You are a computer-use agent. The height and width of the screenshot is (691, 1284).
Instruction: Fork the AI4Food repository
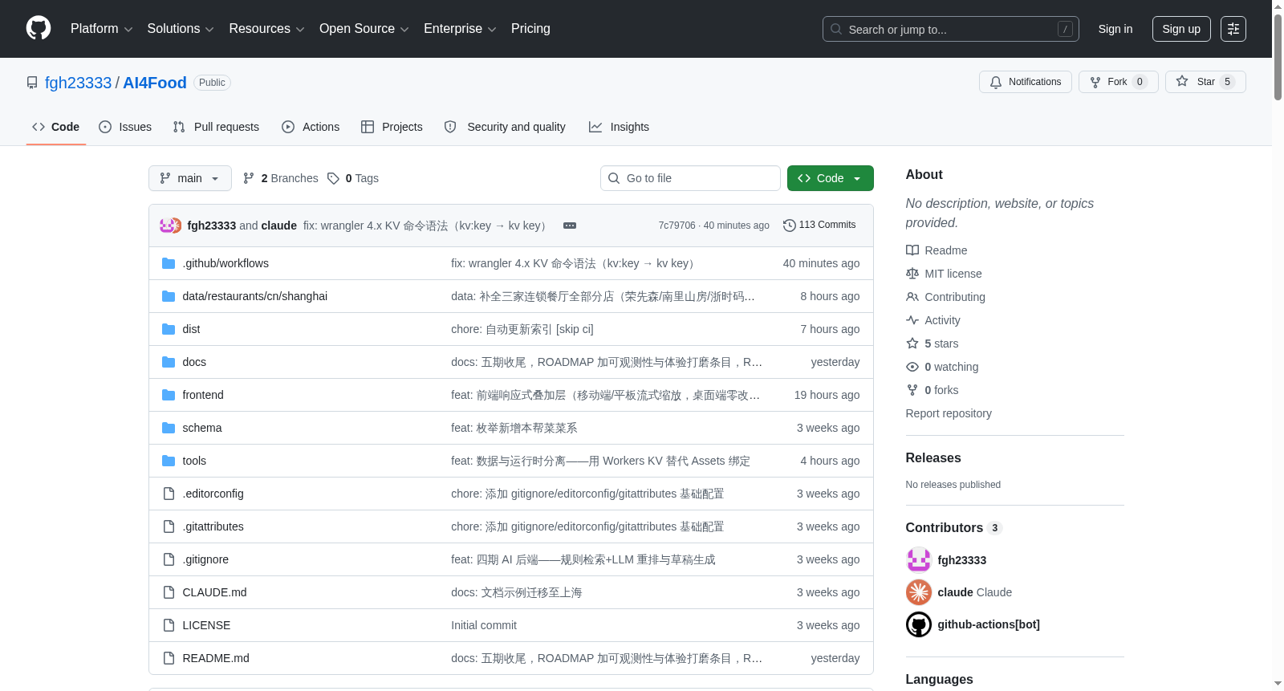click(1119, 82)
